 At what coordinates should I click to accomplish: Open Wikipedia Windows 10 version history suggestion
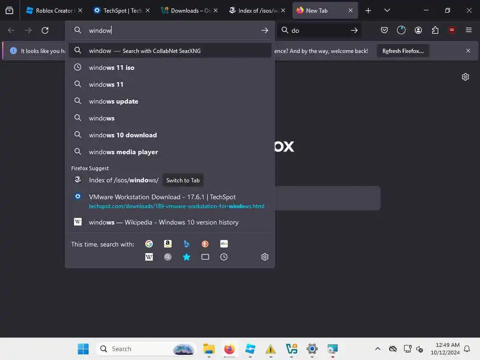click(170, 222)
